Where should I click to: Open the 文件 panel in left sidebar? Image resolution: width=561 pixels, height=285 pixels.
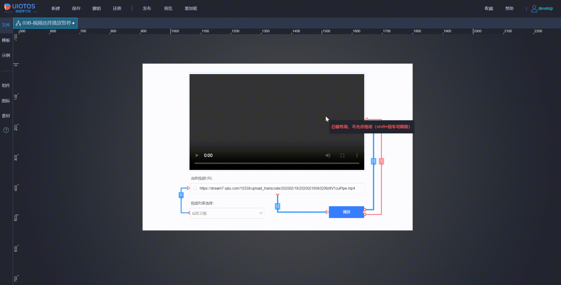6,25
